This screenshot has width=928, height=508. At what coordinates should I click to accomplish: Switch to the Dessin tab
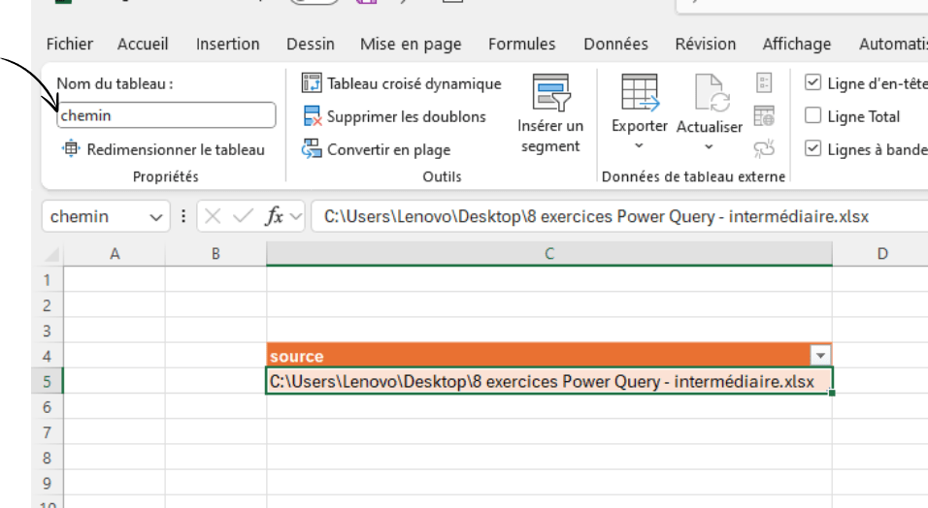pyautogui.click(x=310, y=44)
